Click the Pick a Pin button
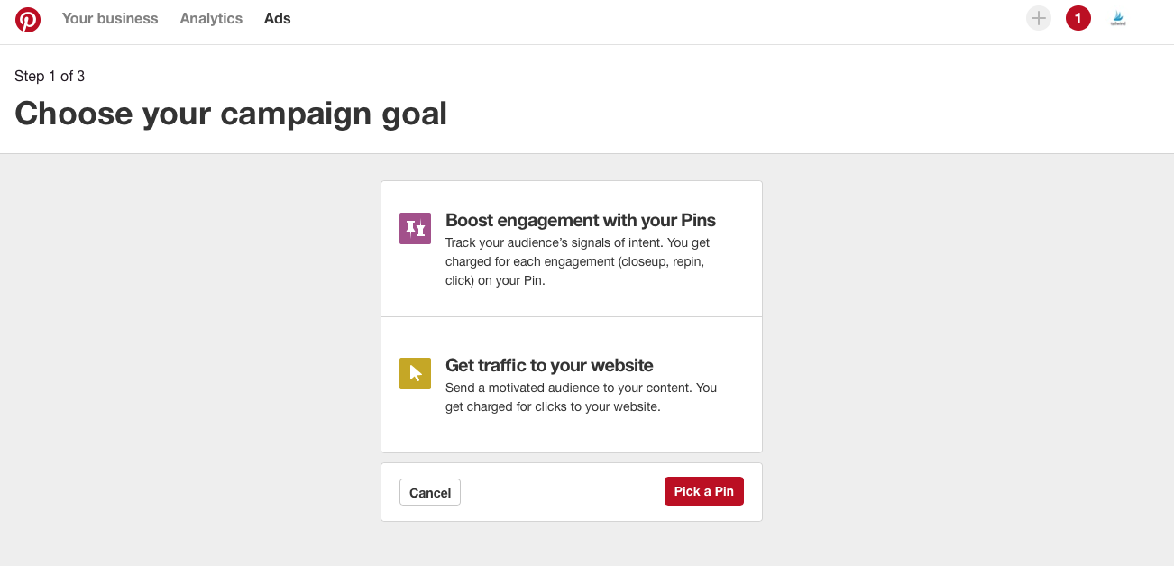This screenshot has width=1174, height=566. point(704,491)
